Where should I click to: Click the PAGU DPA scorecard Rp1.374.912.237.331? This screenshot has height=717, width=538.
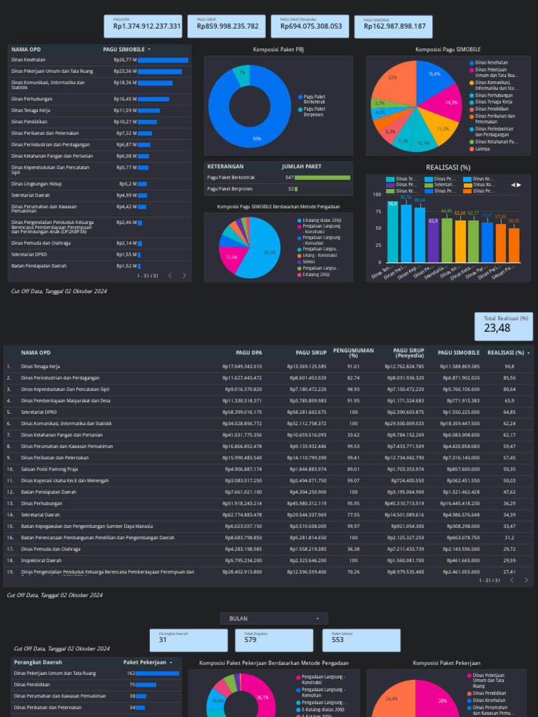pyautogui.click(x=143, y=27)
